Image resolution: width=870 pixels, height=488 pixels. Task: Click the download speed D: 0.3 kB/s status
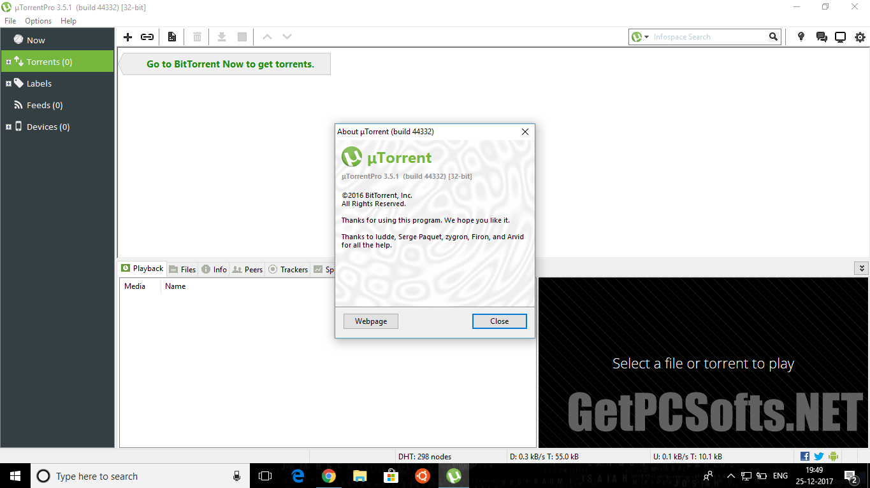click(x=544, y=456)
